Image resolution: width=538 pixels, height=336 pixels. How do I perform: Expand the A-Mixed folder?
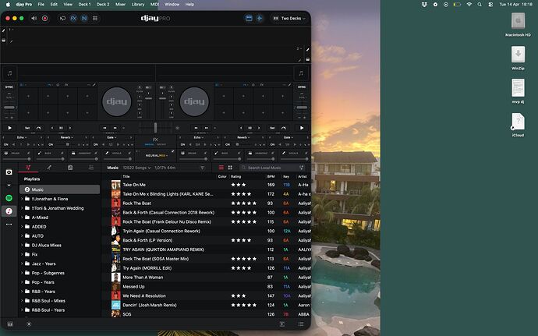click(23, 218)
